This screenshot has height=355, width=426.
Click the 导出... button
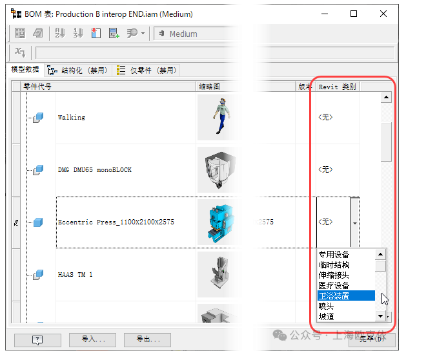coord(148,339)
